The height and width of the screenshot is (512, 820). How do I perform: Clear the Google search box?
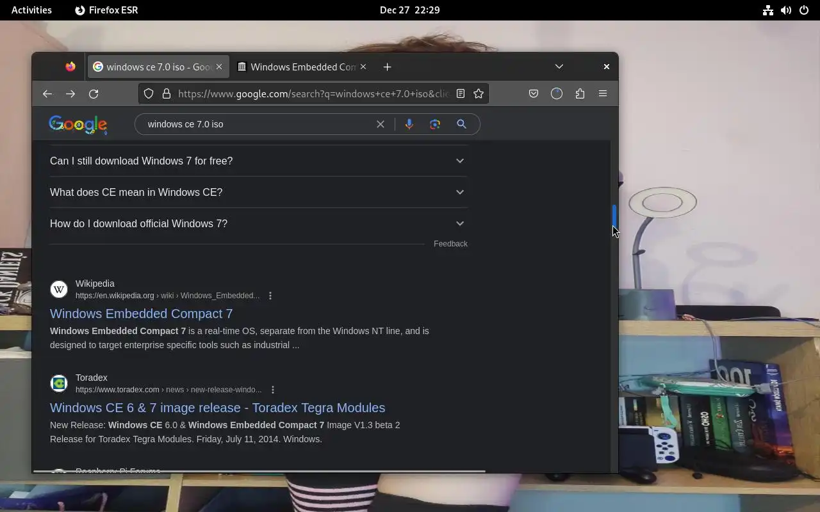[381, 124]
